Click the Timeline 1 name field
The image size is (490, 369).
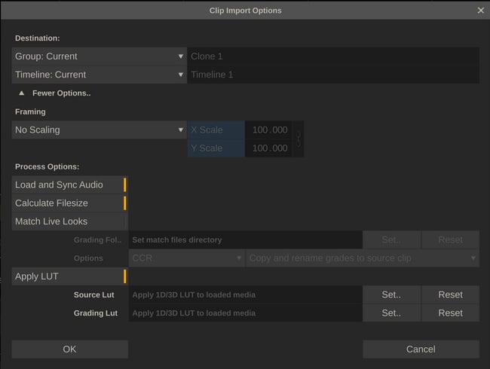click(x=333, y=75)
